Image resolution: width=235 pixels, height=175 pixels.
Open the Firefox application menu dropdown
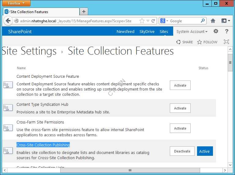16,3
